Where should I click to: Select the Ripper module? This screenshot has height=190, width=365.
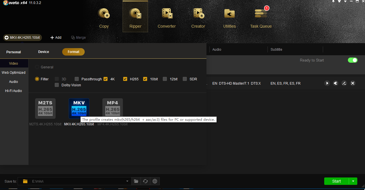pos(135,17)
